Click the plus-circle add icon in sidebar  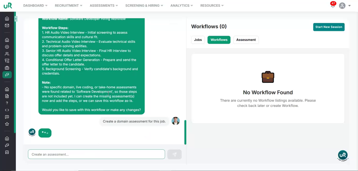click(x=7, y=47)
